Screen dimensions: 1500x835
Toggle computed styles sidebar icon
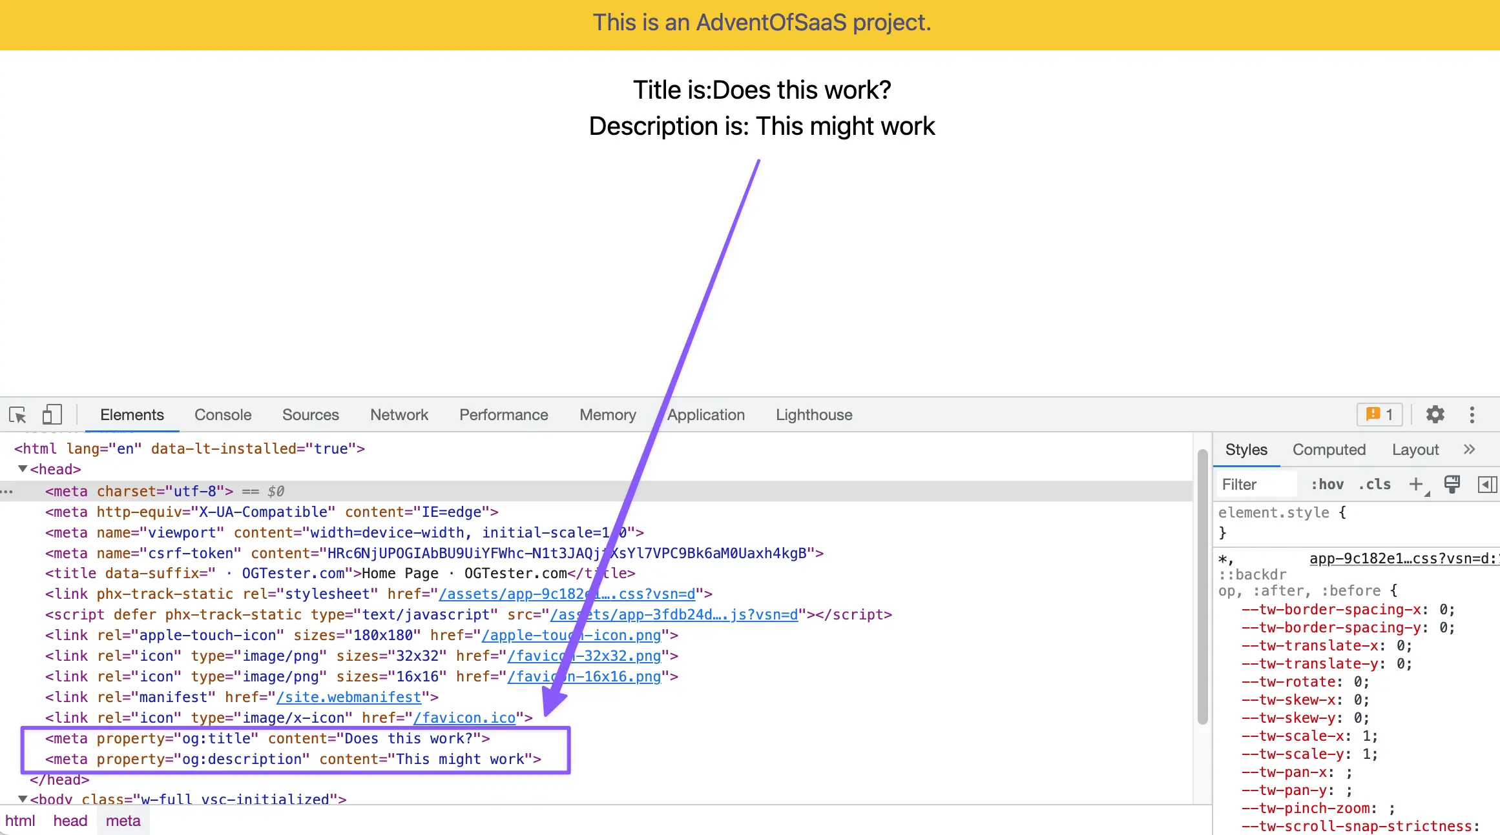pos(1486,484)
